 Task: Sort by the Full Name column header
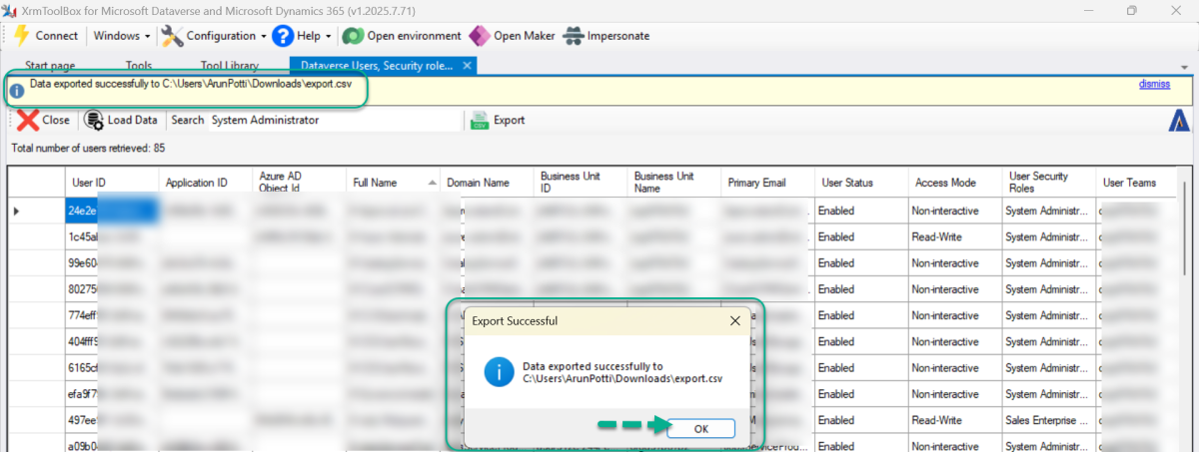click(x=393, y=183)
